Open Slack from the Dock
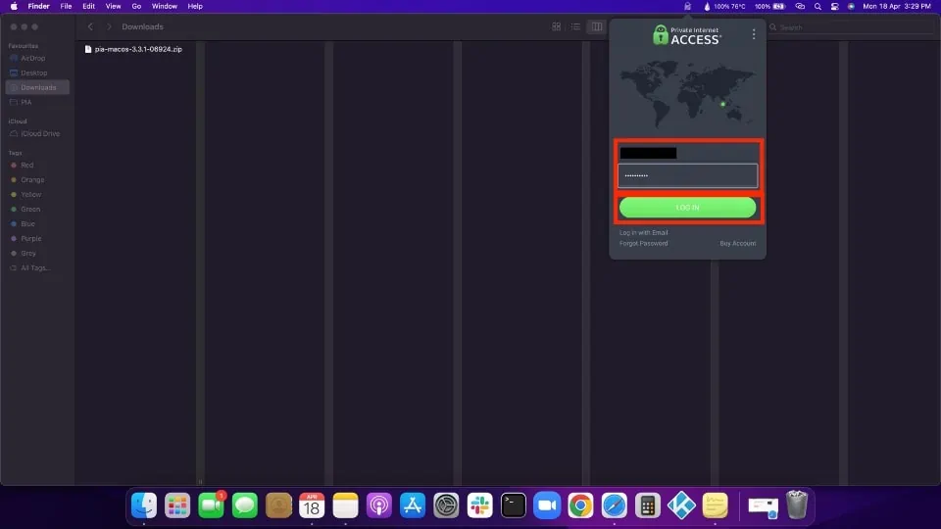This screenshot has width=941, height=529. (x=480, y=505)
